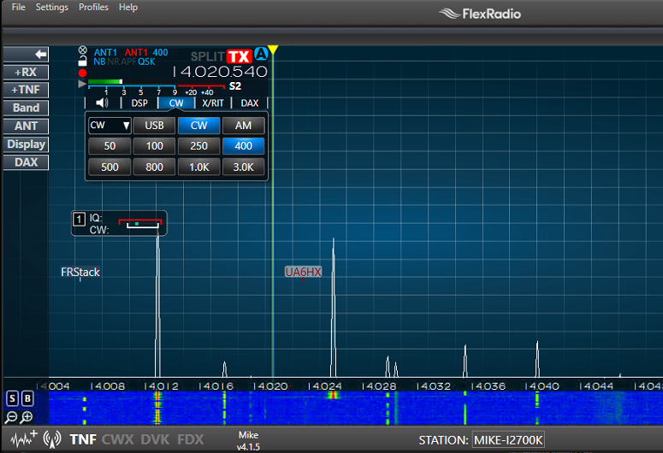Select the 400 filter width button
The image size is (663, 453).
[x=244, y=146]
